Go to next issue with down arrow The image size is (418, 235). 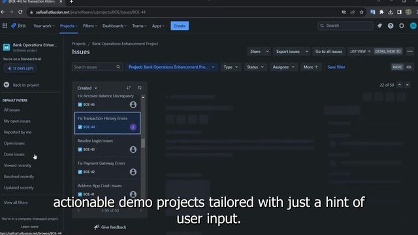pos(408,85)
